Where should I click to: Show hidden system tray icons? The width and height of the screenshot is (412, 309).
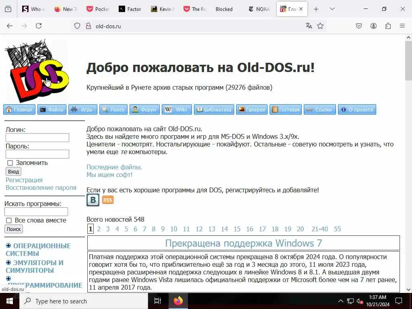point(340,301)
